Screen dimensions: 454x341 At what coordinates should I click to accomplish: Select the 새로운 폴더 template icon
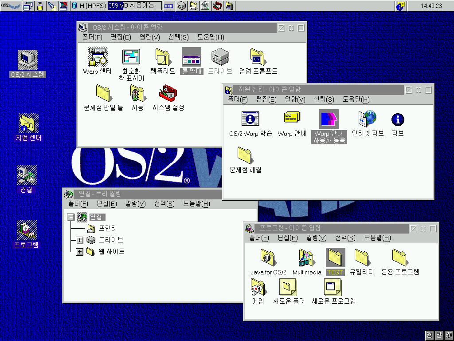pos(289,291)
